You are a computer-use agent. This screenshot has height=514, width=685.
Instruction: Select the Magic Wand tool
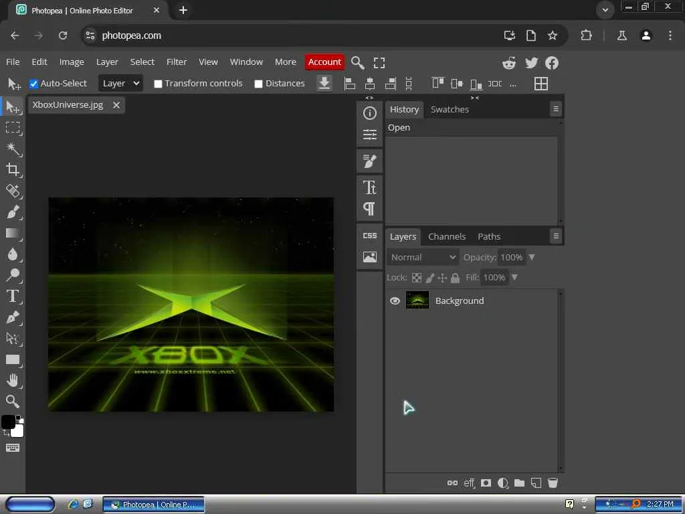[x=13, y=149]
